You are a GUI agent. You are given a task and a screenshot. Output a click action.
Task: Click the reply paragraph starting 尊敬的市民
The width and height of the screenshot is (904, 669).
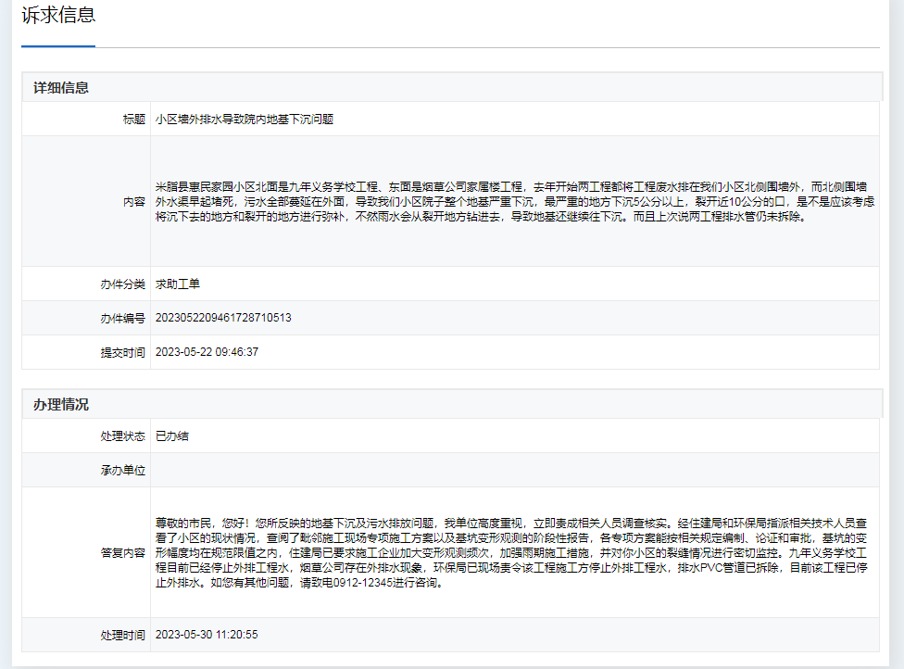514,553
